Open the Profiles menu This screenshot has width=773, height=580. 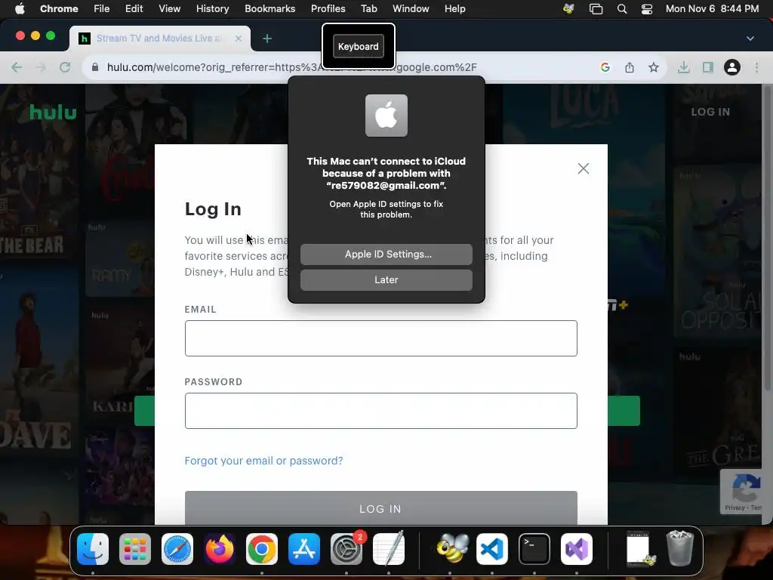tap(328, 9)
